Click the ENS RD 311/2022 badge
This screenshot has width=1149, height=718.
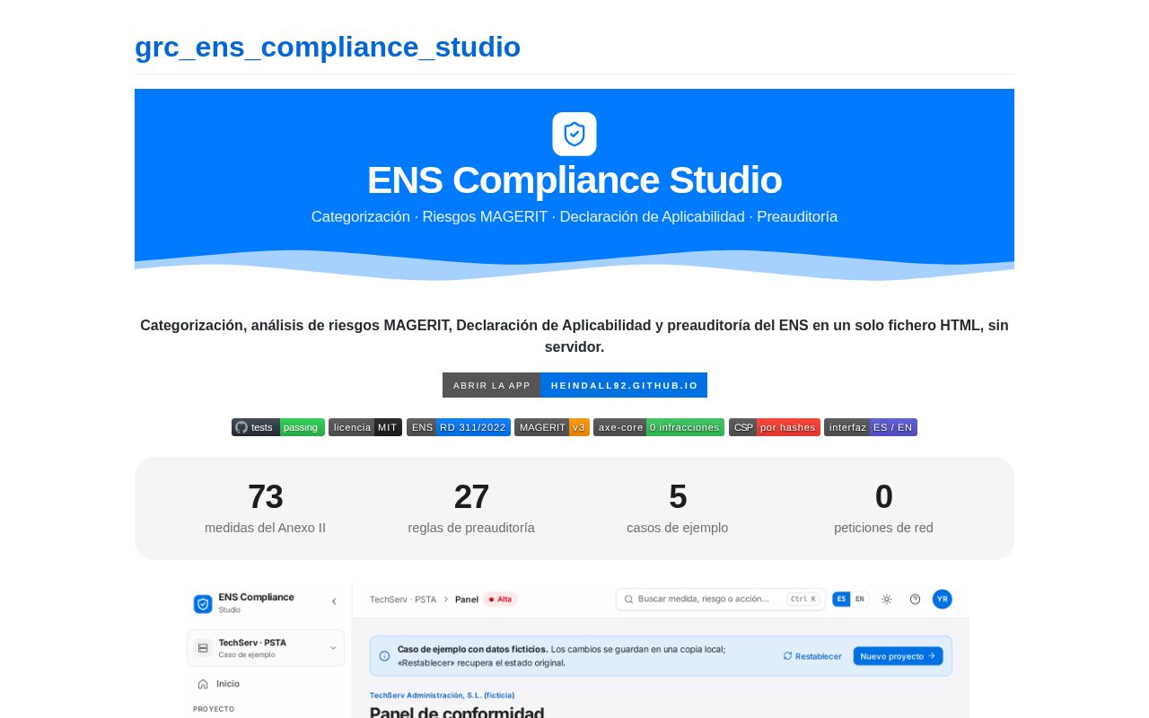tap(459, 427)
